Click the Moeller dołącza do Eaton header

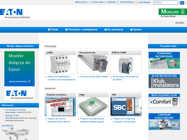(x=20, y=46)
